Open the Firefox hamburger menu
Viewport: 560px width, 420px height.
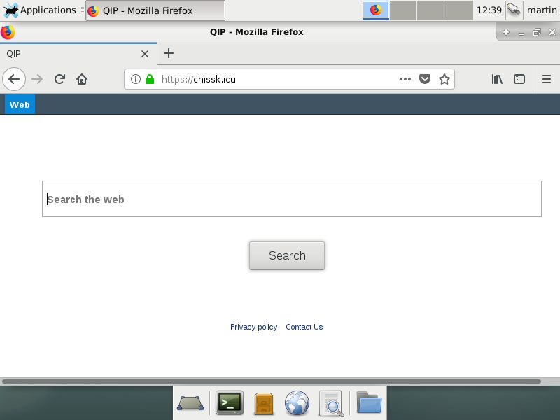[547, 79]
